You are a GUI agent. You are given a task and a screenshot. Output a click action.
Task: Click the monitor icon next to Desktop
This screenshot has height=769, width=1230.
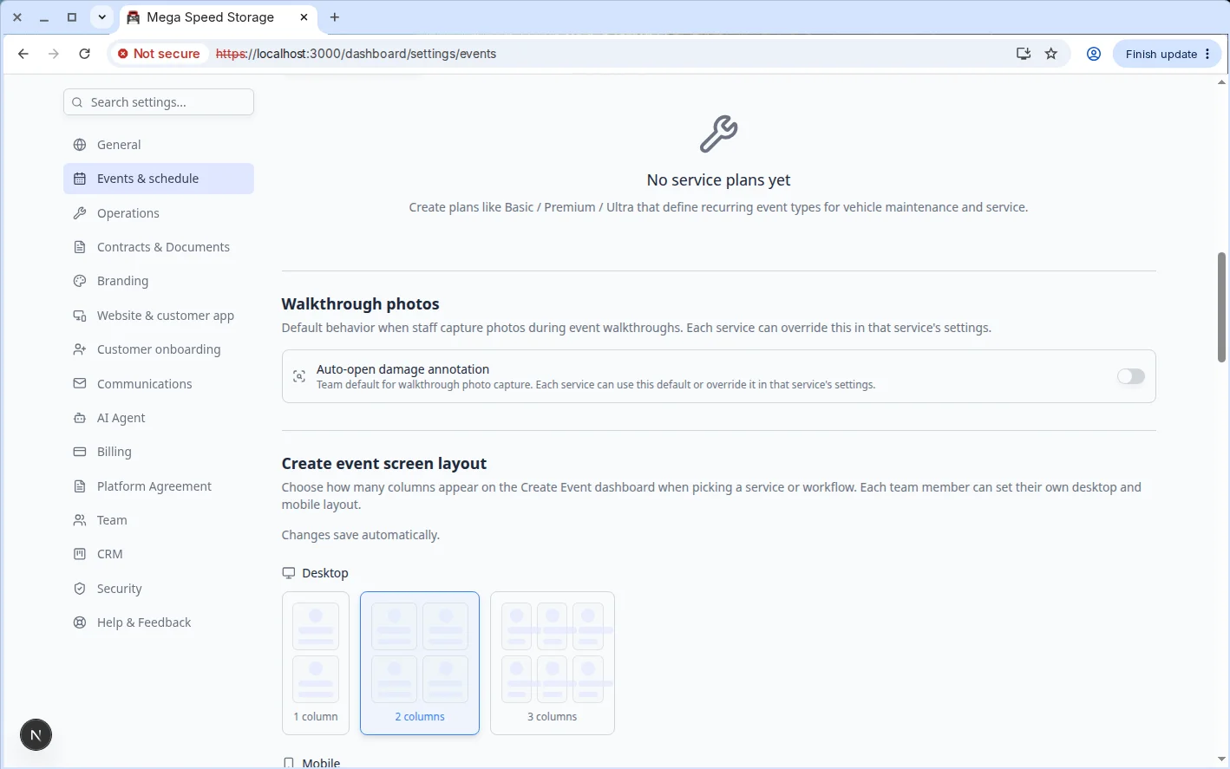tap(289, 573)
